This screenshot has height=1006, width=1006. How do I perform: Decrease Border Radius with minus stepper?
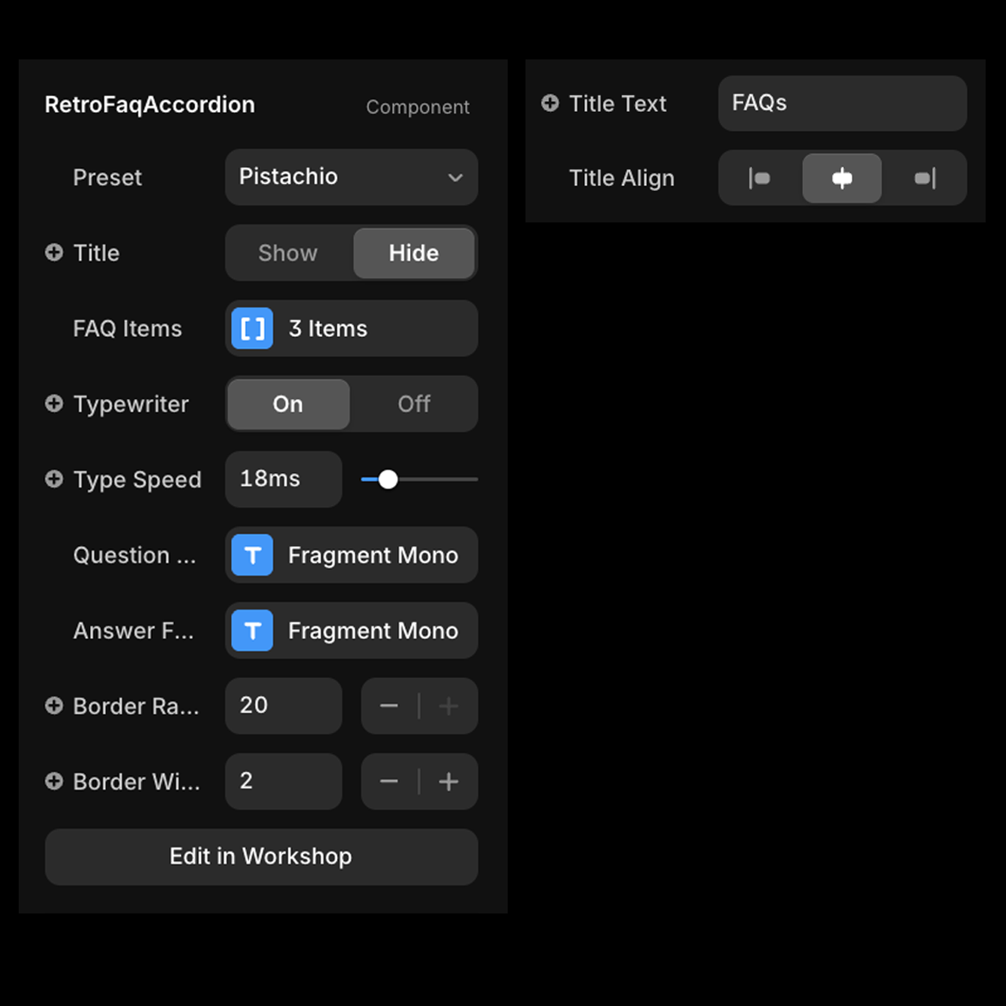point(389,705)
